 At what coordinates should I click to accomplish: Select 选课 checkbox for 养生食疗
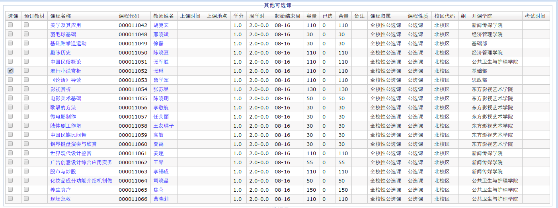(10, 189)
